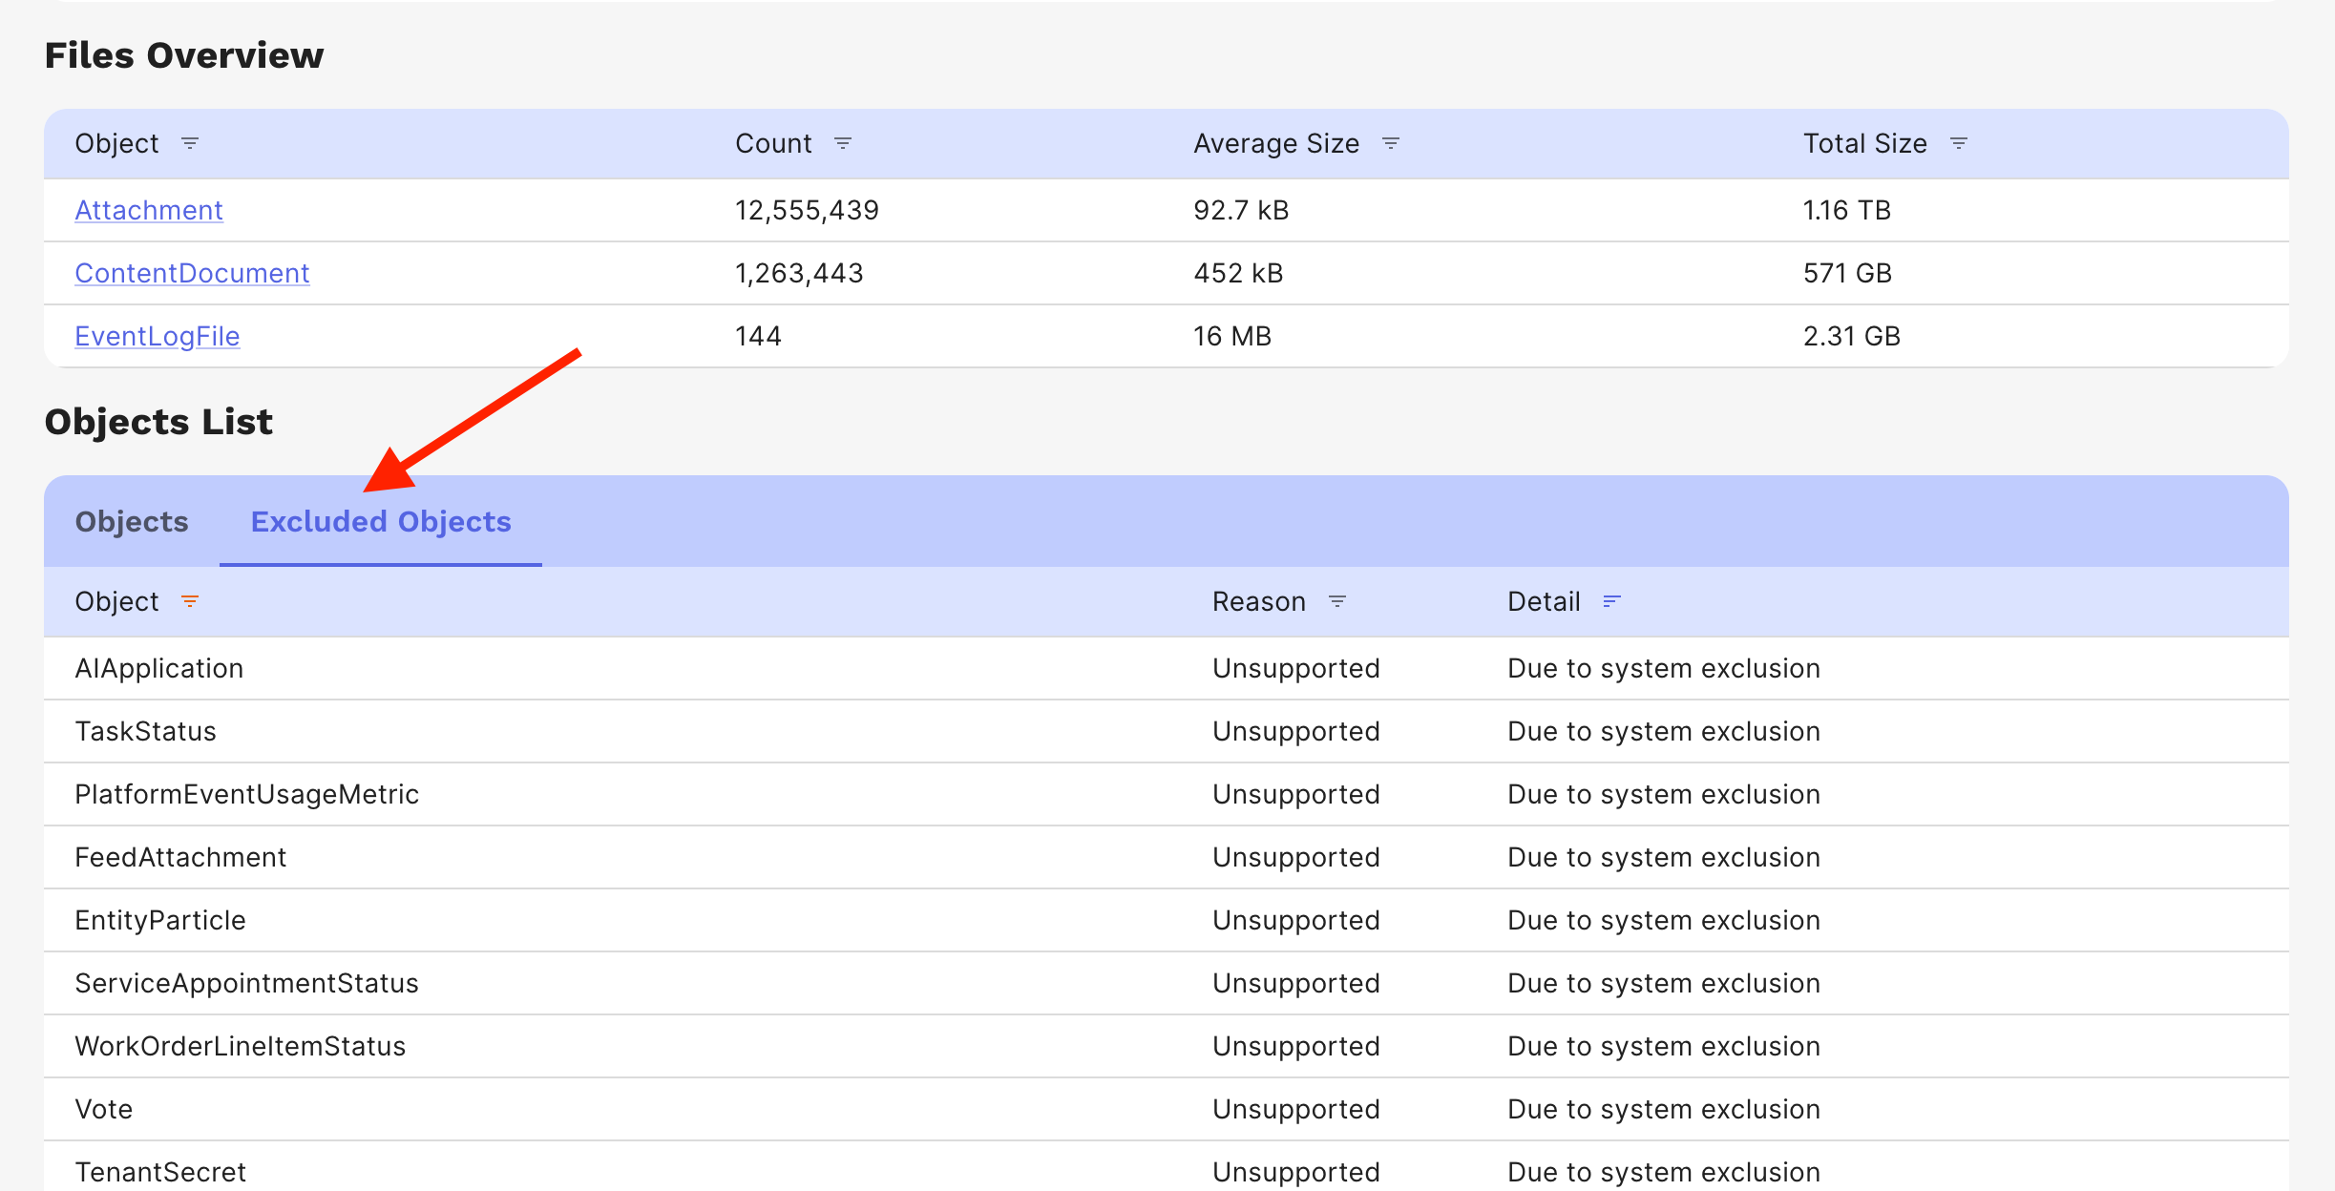Open the Attachment object link
This screenshot has height=1191, width=2335.
pos(149,210)
